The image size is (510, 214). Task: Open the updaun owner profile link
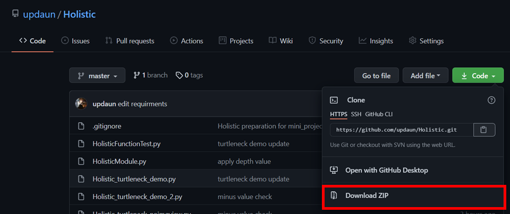click(x=39, y=15)
